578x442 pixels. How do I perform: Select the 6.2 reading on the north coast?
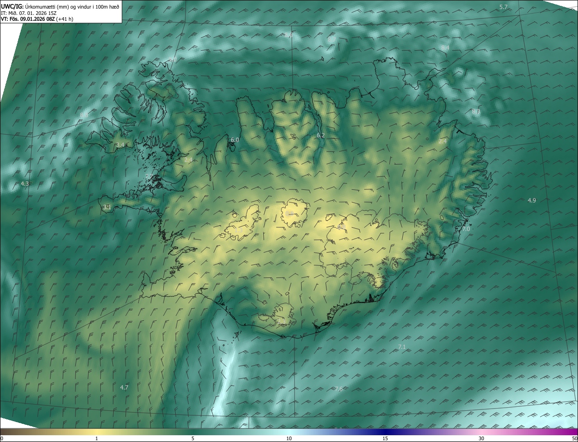[x=321, y=135]
